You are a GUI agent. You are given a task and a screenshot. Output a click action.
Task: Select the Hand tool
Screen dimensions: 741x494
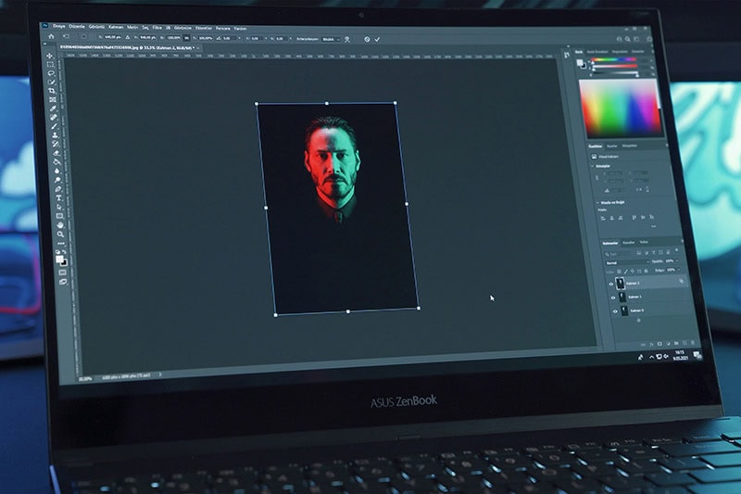pyautogui.click(x=60, y=225)
